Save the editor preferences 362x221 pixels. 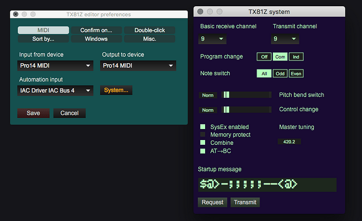coord(33,113)
